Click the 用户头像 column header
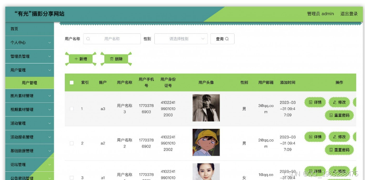 [206, 83]
